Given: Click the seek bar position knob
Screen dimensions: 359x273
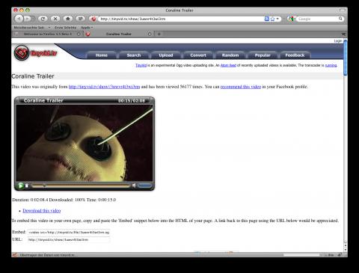Looking at the screenshot, I should (44, 185).
